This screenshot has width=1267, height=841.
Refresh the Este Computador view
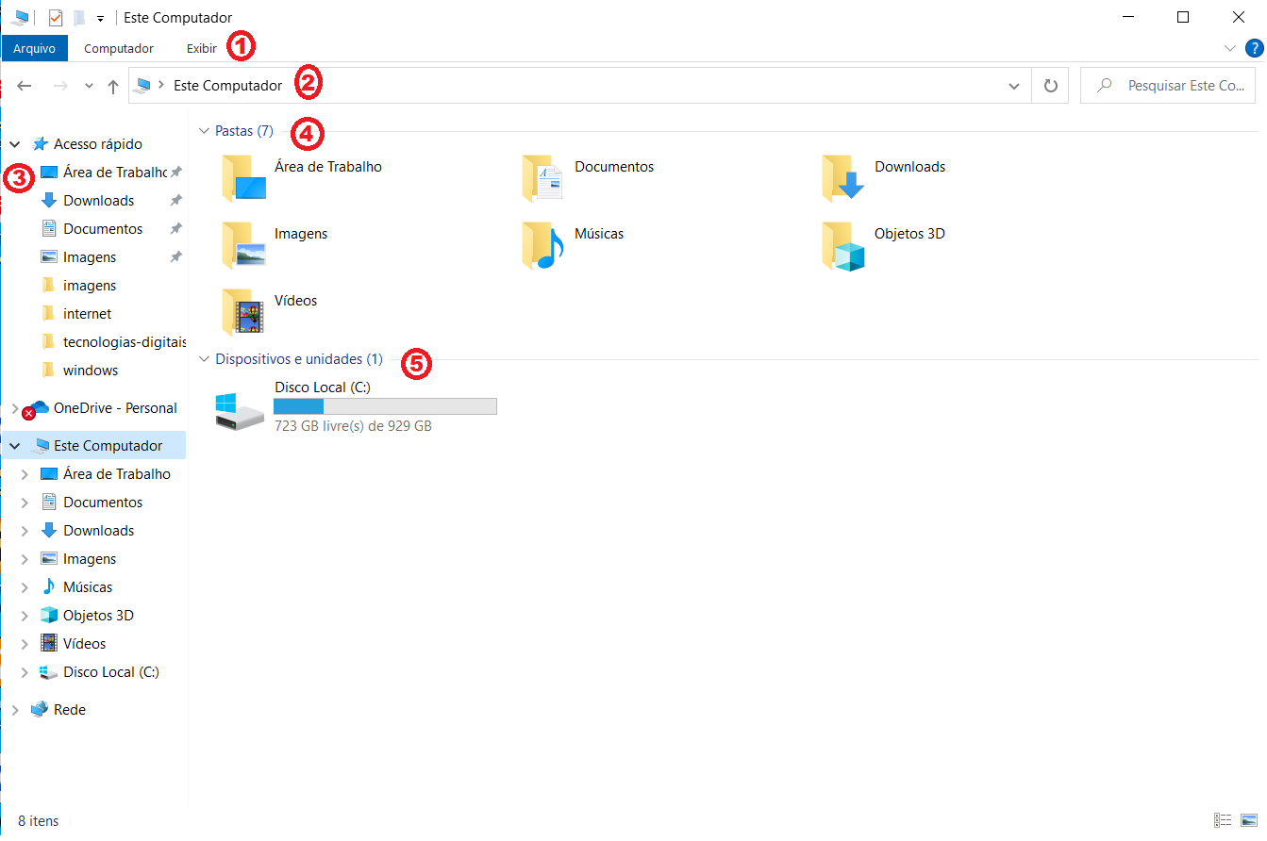click(x=1050, y=86)
